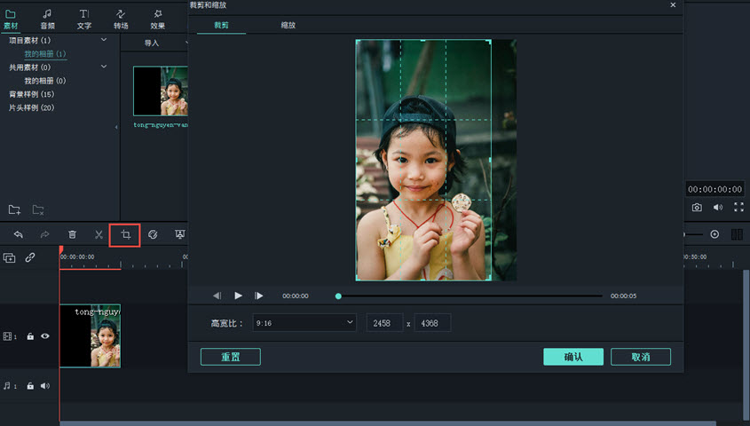Click the crop preview playback progress slider

point(470,296)
